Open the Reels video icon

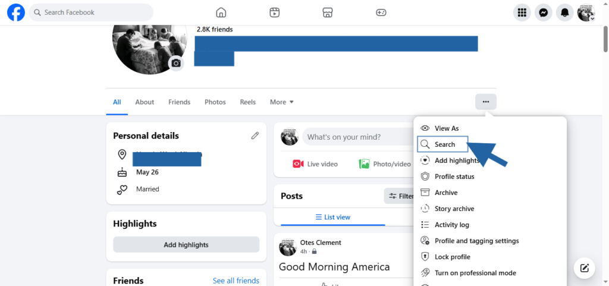(x=274, y=12)
